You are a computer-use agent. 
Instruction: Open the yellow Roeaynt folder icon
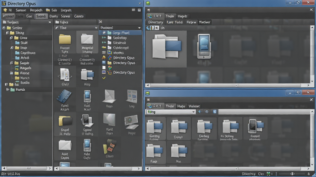[x=65, y=39]
